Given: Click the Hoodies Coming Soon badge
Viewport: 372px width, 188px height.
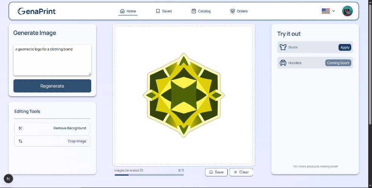Looking at the screenshot, I should (x=338, y=63).
